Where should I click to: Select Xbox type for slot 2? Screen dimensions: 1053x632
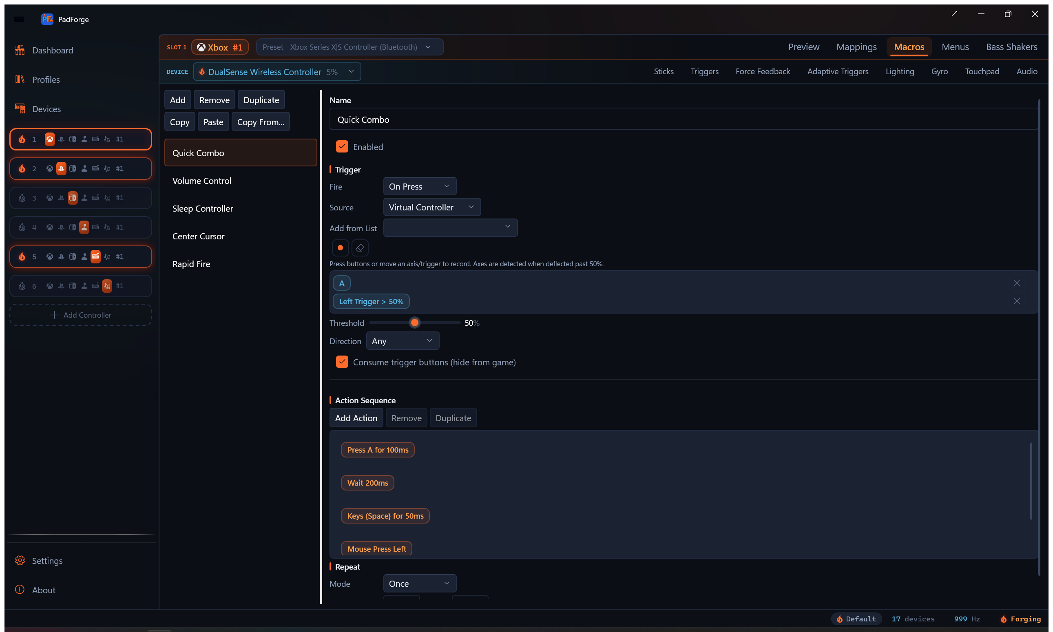tap(50, 169)
